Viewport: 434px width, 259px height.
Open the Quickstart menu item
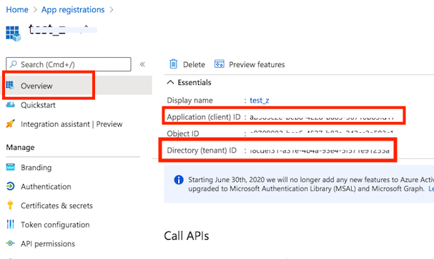tap(38, 105)
